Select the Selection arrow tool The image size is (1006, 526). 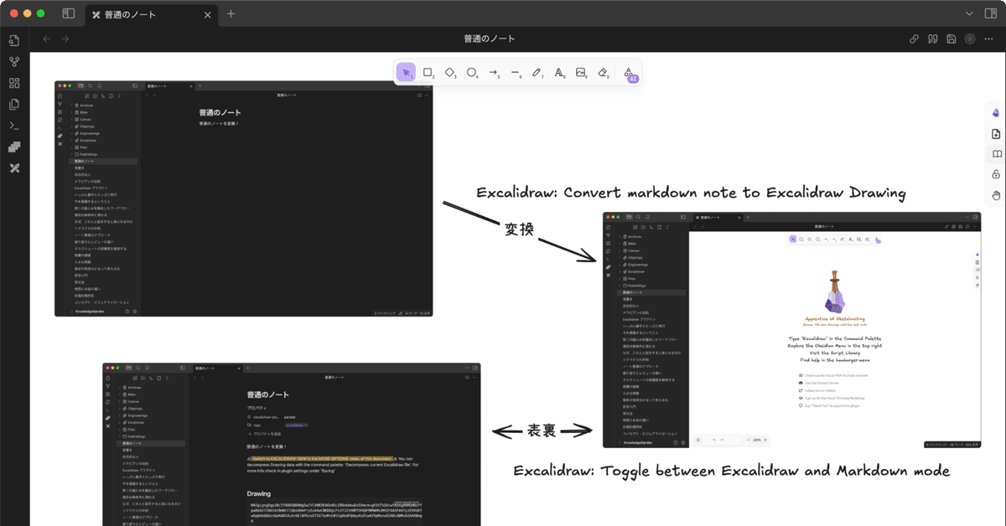407,73
